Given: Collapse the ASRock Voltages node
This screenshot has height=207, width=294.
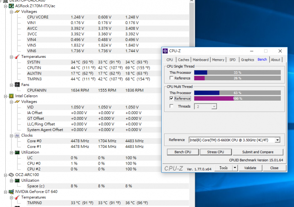Looking at the screenshot, I should tap(11, 12).
